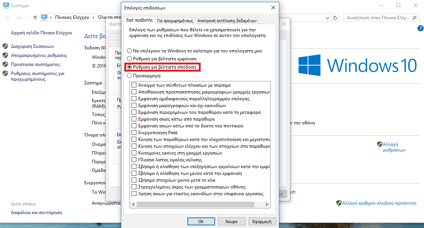424x228 pixels.
Task: Check Εμφάνιση ημιδιαφανούς παραλληλογράμμου επιλογής
Action: pos(134,98)
